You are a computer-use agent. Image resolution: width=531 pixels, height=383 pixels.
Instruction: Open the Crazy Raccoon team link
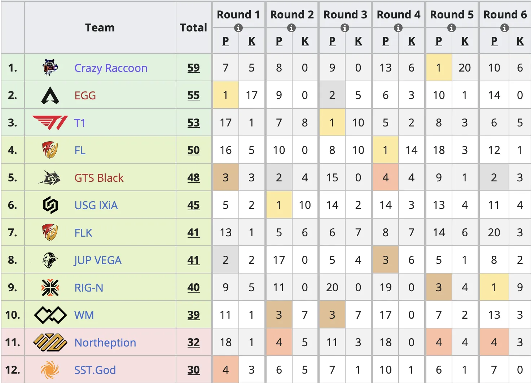coord(111,68)
